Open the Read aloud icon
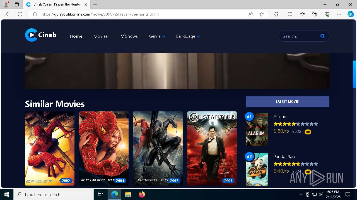357x200 pixels. (250, 14)
